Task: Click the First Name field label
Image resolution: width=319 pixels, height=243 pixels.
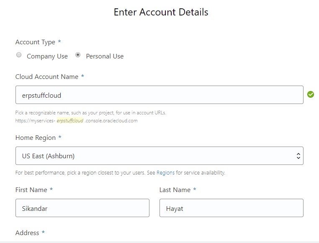Action: tap(31, 190)
